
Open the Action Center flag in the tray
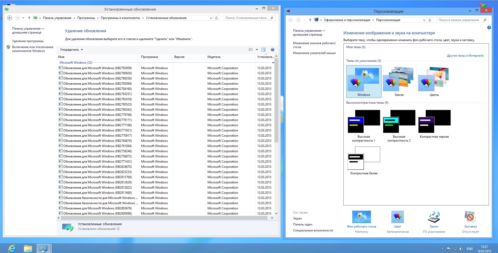point(448,249)
